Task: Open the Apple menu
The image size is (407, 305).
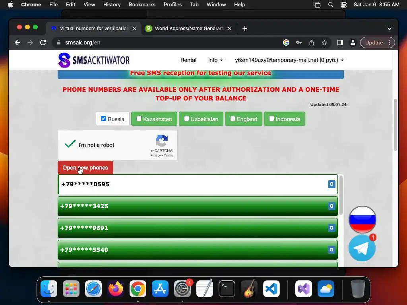Action: pos(10,5)
